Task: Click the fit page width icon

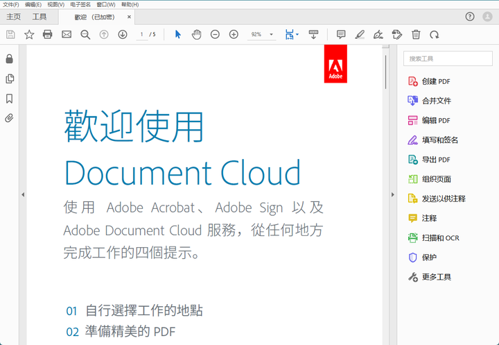Action: (289, 35)
